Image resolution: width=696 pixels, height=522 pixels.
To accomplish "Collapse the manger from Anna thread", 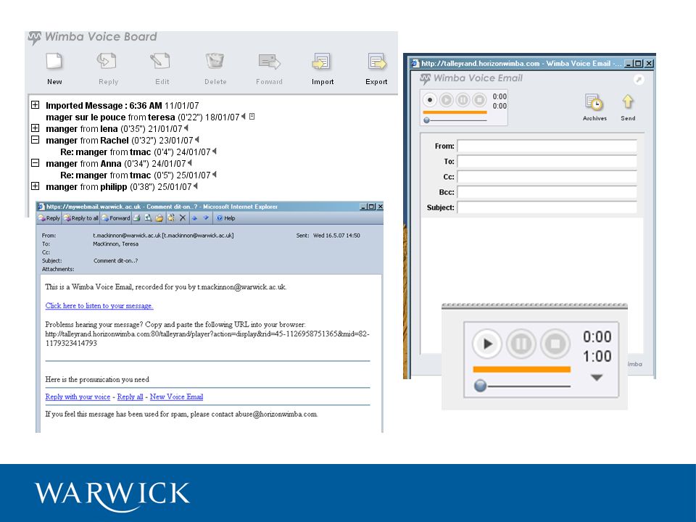I will click(35, 162).
